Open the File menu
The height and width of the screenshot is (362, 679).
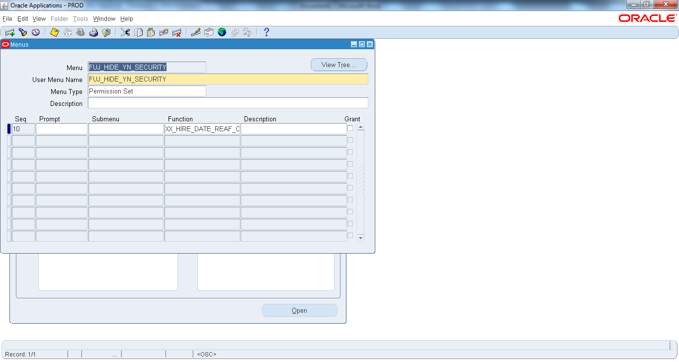(7, 19)
